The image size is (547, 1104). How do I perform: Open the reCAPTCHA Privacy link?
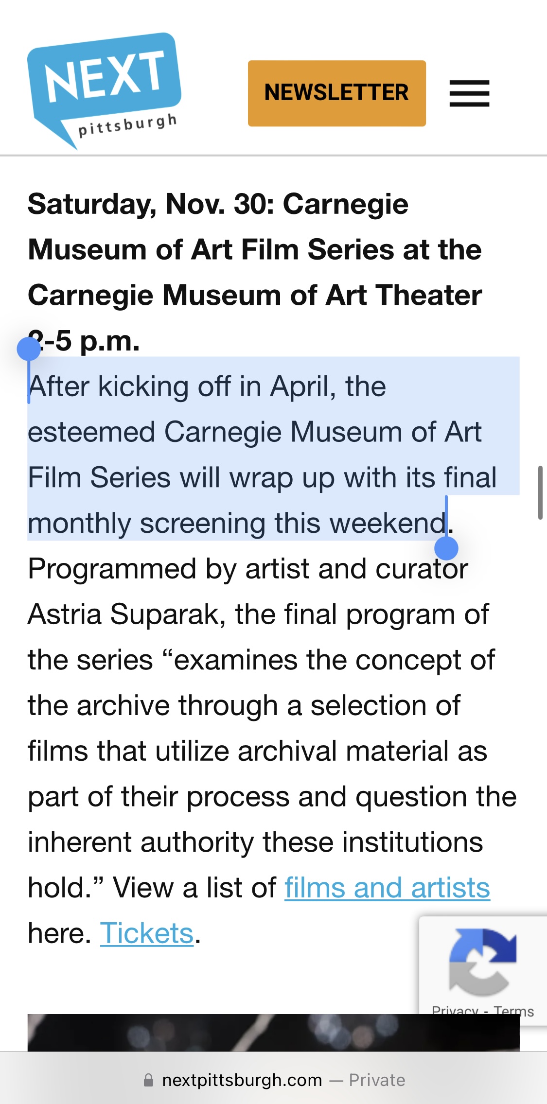pyautogui.click(x=455, y=1011)
